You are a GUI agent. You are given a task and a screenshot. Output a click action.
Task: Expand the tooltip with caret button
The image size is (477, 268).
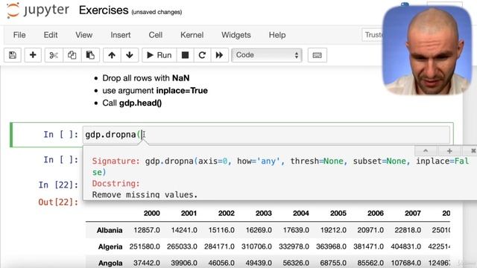click(426, 150)
